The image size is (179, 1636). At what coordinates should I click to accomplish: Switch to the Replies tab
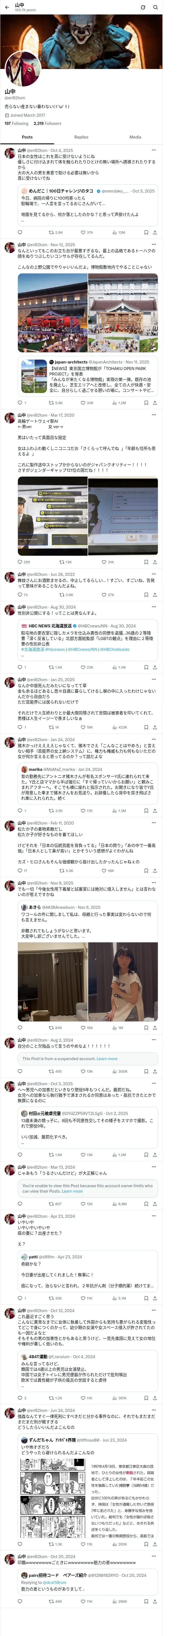point(81,137)
